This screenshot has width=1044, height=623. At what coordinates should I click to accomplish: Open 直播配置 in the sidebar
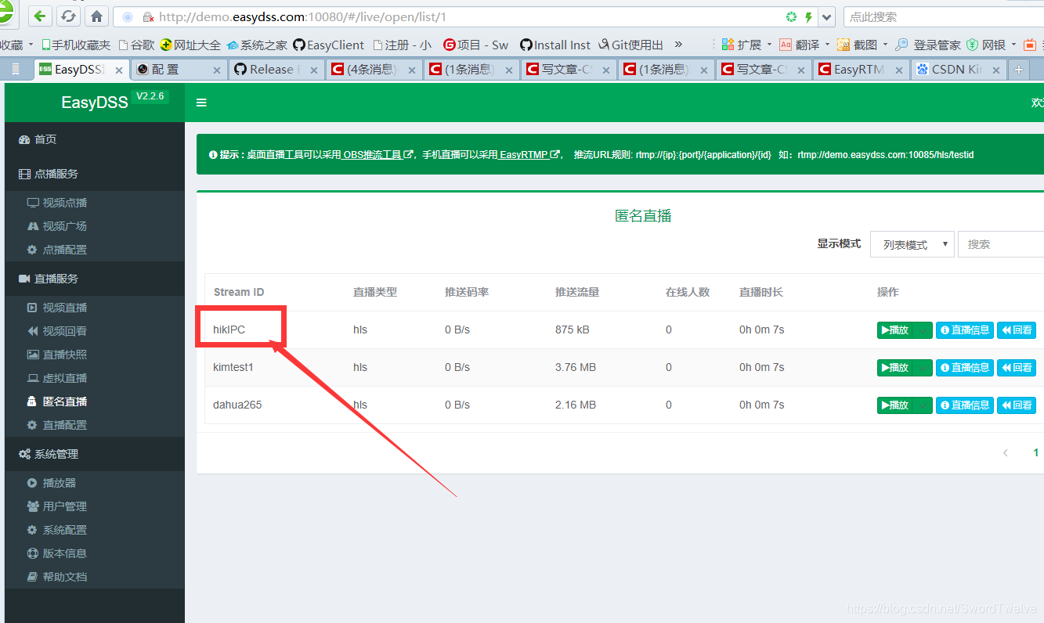coord(94,425)
